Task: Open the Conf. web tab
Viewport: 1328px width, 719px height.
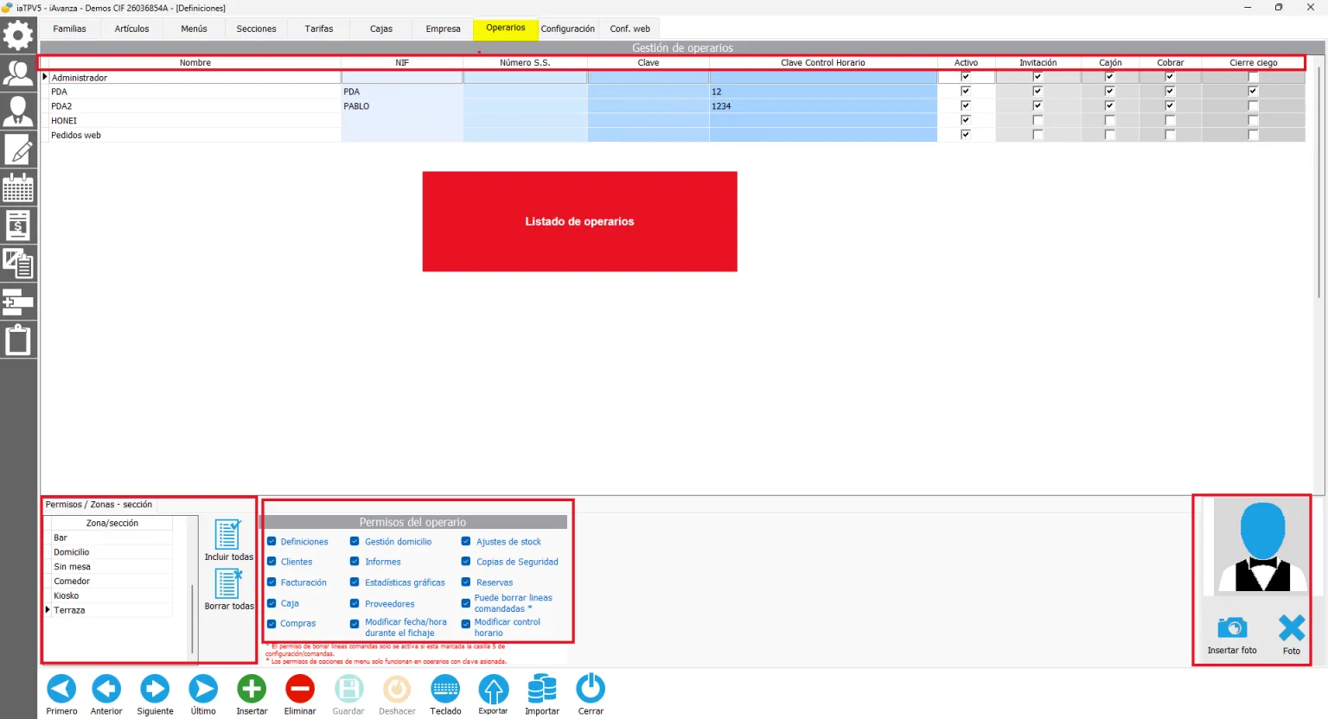Action: click(630, 29)
